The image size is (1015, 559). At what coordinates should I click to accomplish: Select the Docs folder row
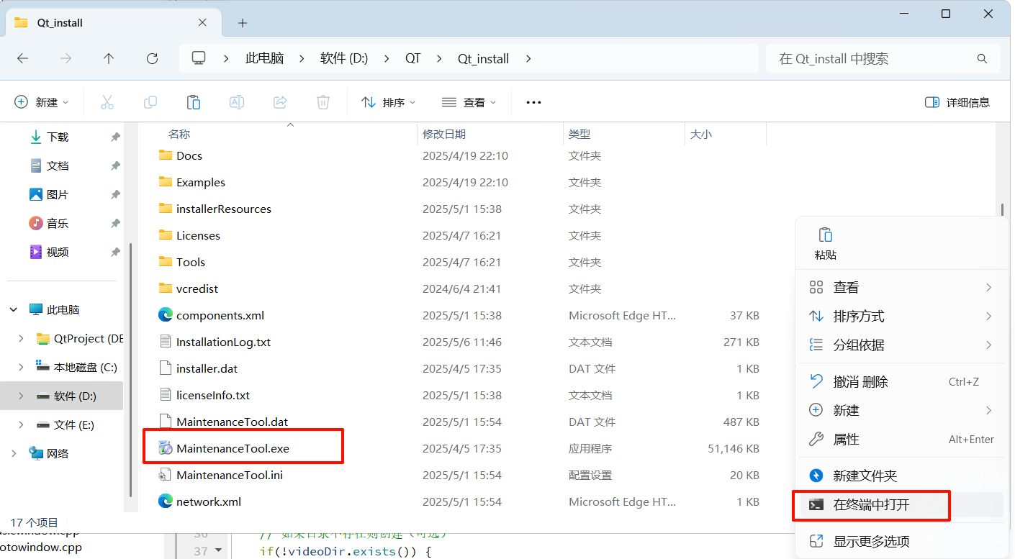point(461,155)
